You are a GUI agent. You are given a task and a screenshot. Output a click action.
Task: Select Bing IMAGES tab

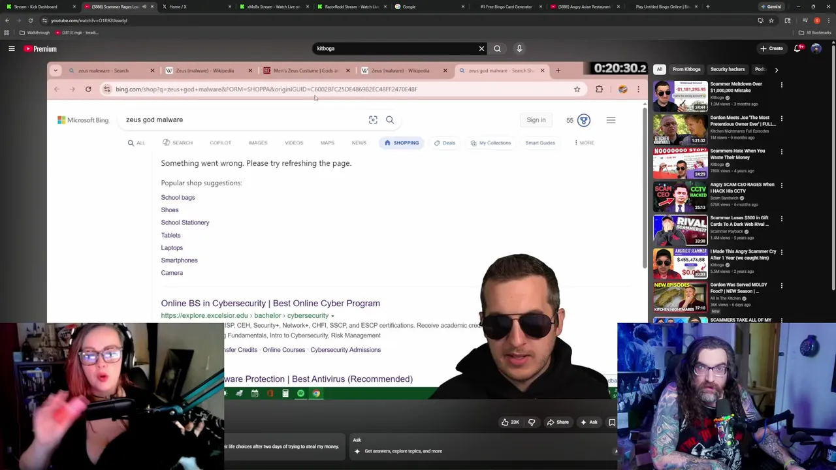[258, 143]
